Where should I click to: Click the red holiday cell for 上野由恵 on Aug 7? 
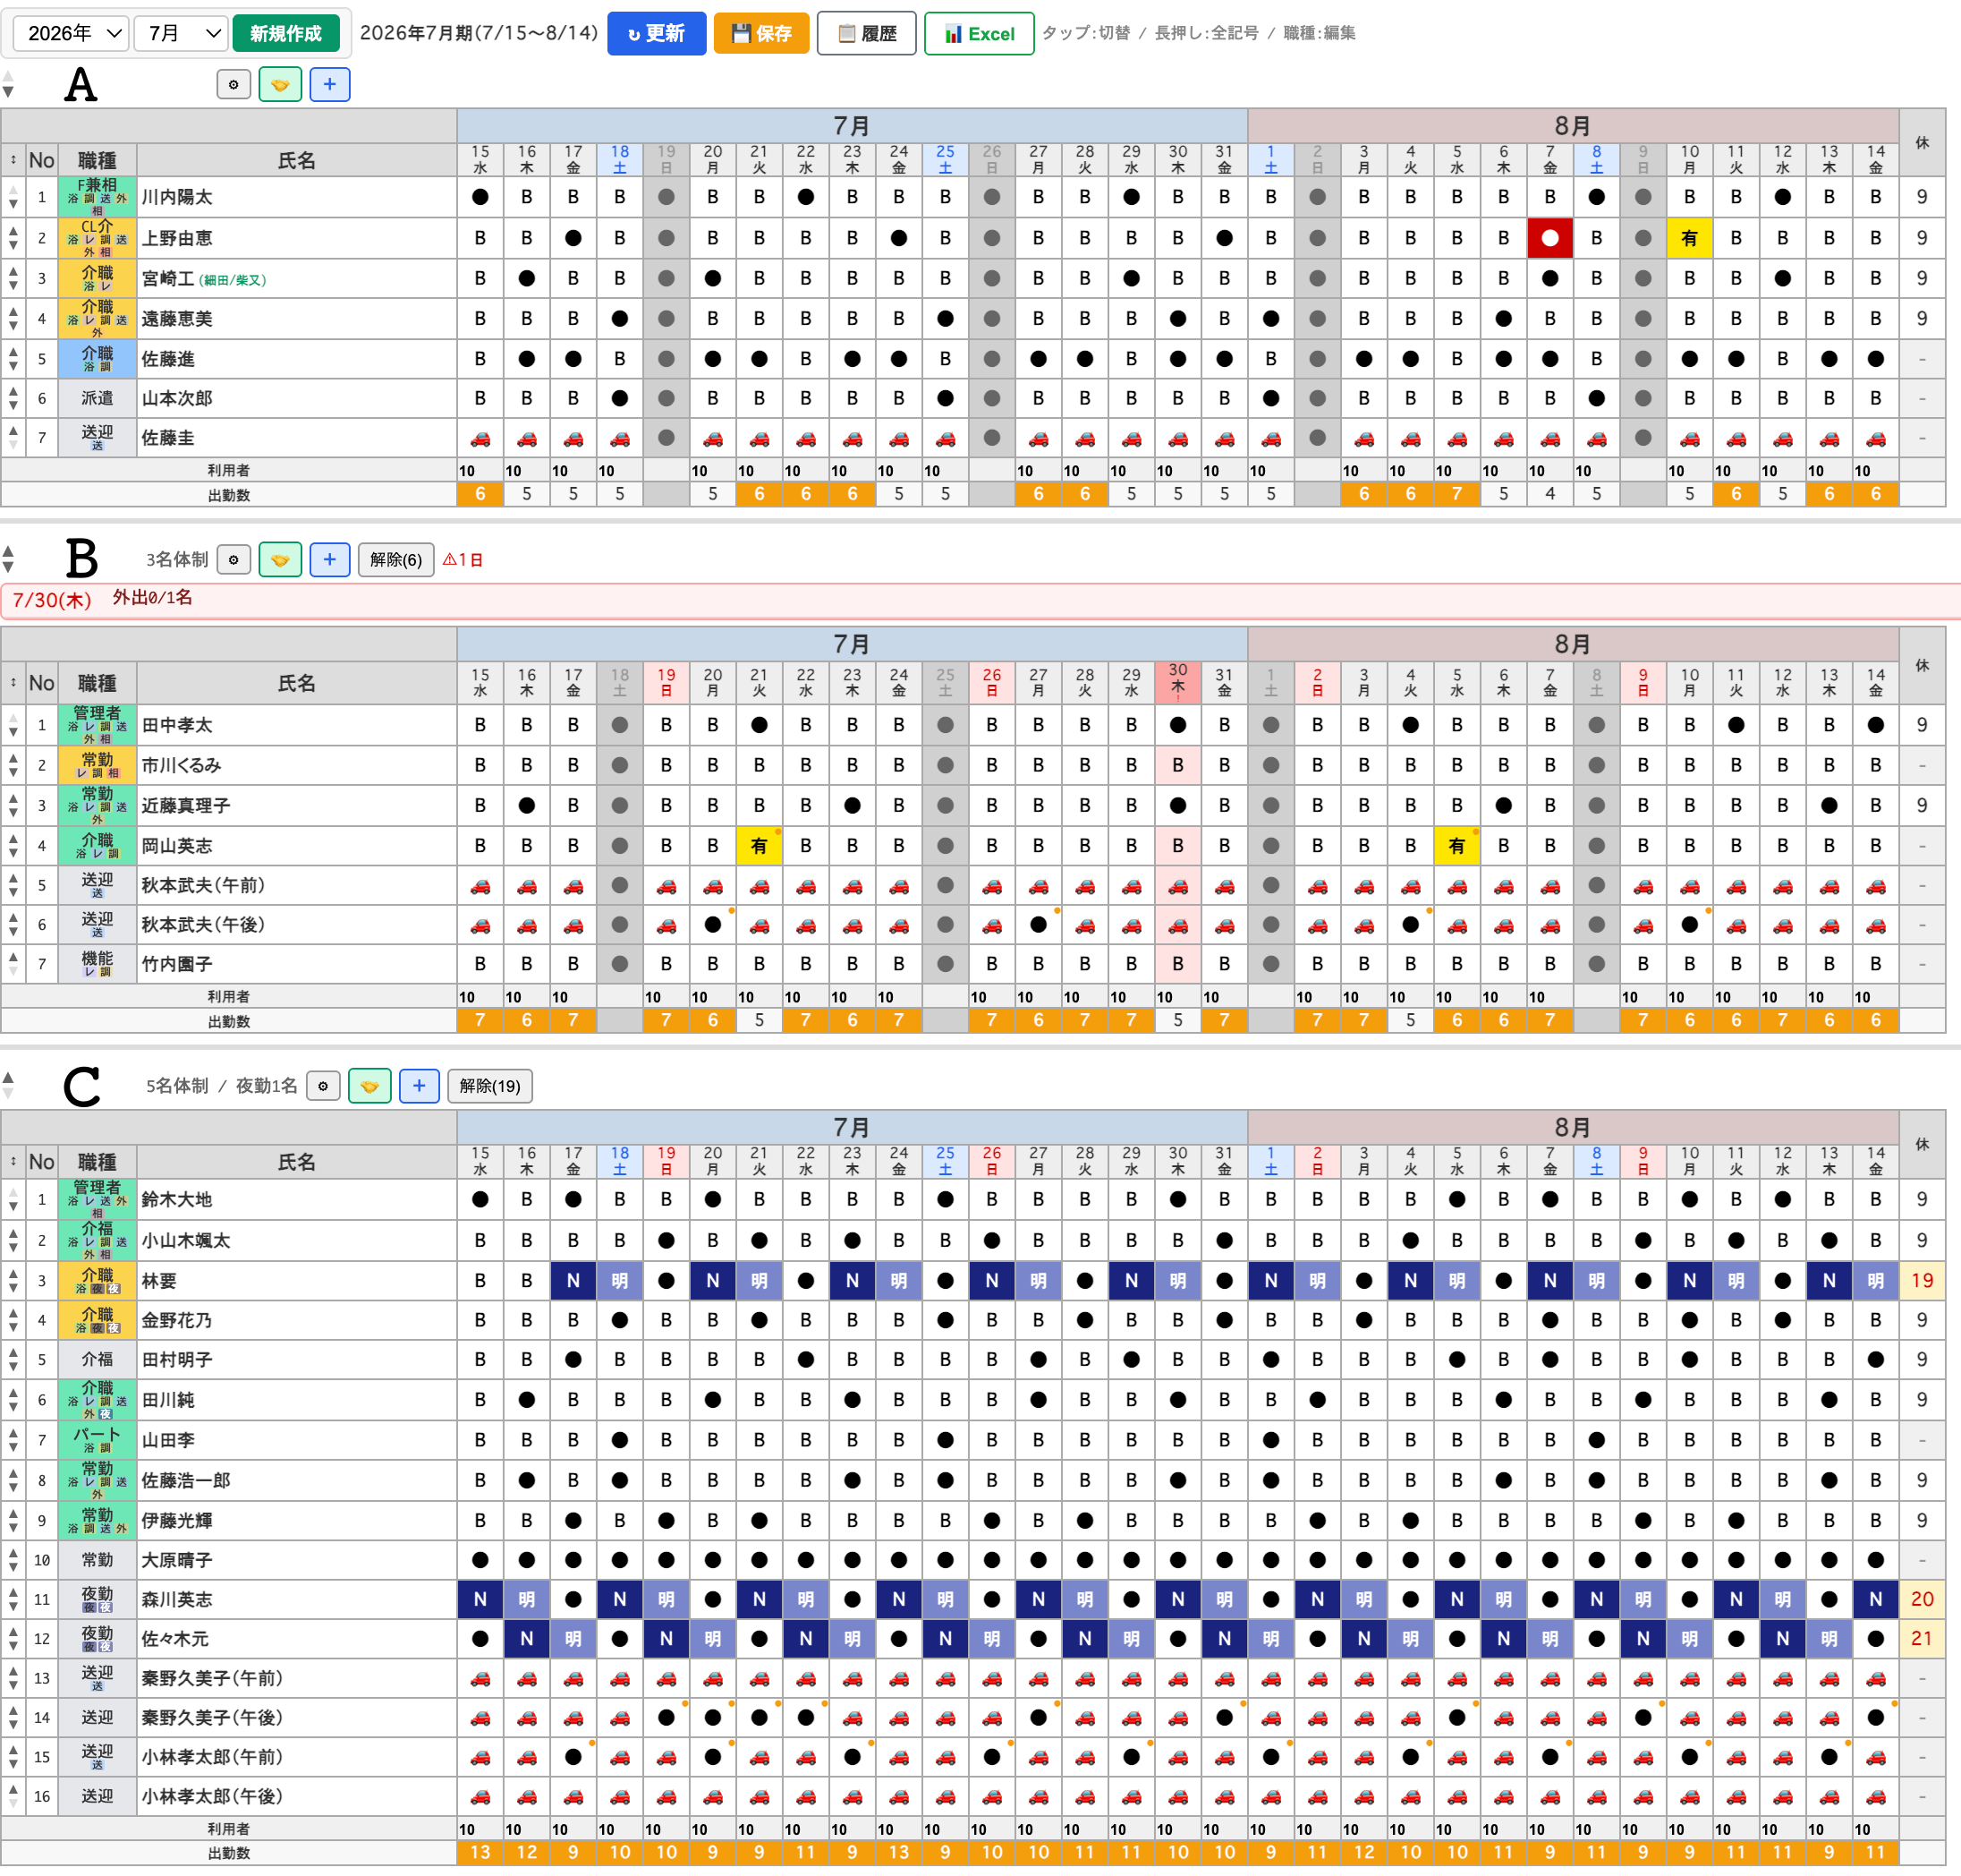tap(1550, 238)
